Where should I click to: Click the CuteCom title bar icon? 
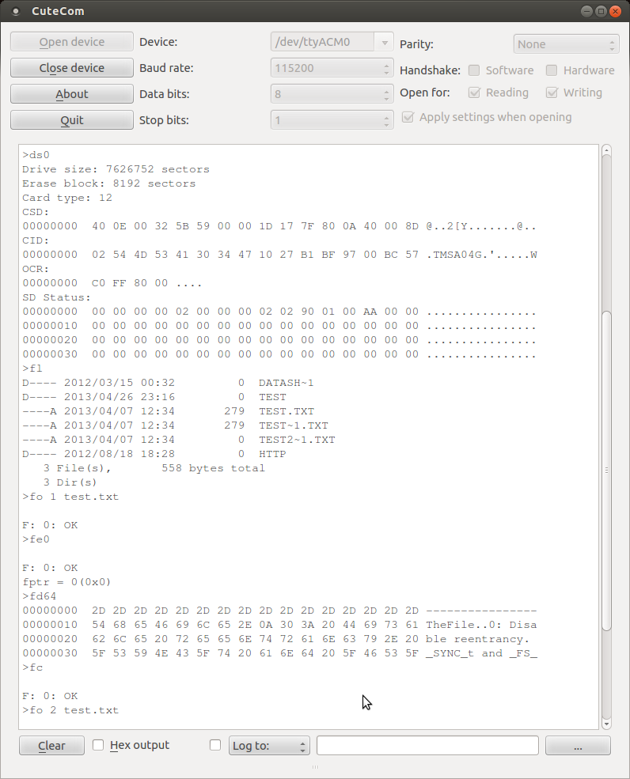16,11
